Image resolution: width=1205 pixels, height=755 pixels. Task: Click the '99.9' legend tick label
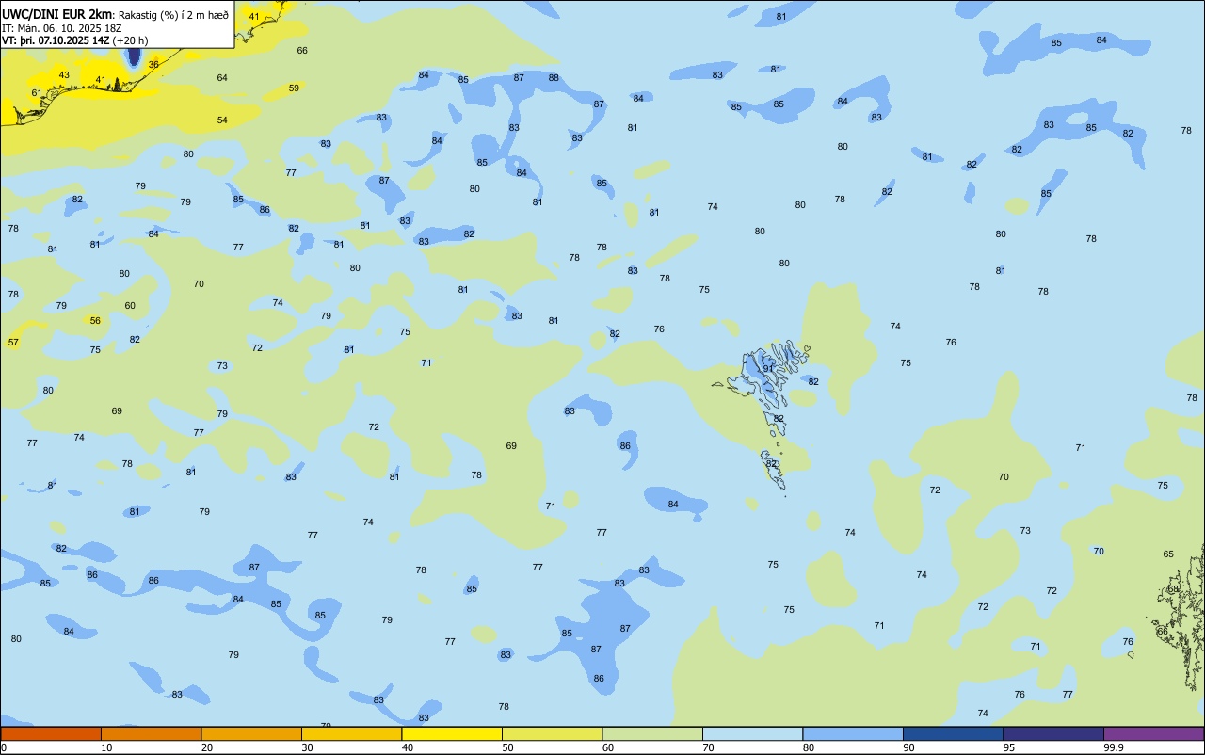point(1114,747)
